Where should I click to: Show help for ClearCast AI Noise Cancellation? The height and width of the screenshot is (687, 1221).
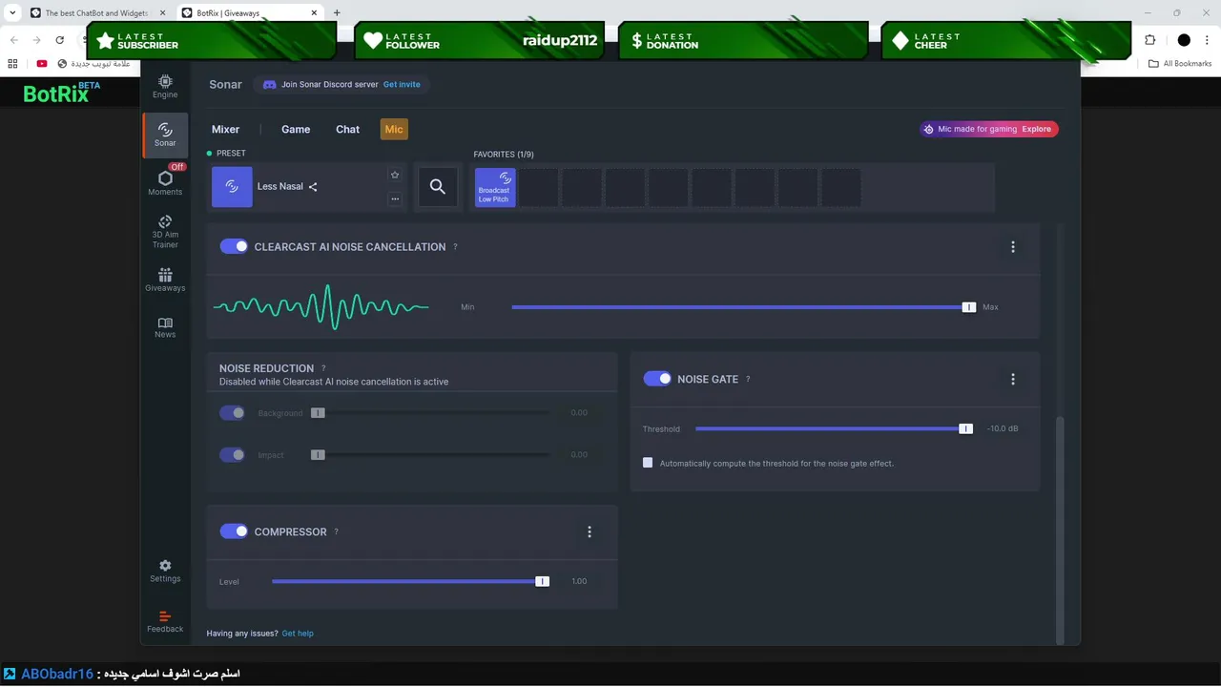click(455, 247)
